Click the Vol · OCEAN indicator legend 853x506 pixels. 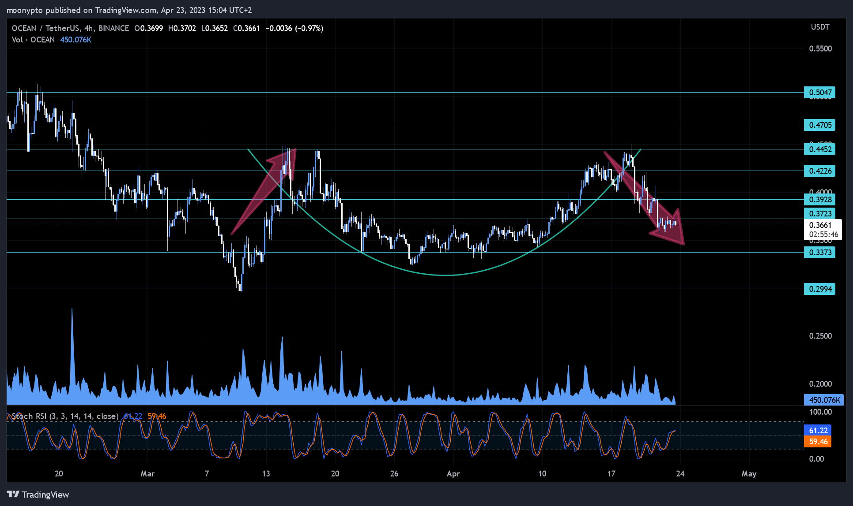tap(33, 40)
